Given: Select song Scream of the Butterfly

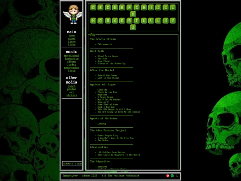Looking at the screenshot, I should [112, 63].
